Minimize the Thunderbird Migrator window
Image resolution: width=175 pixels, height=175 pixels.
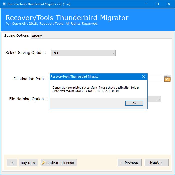coord(146,4)
